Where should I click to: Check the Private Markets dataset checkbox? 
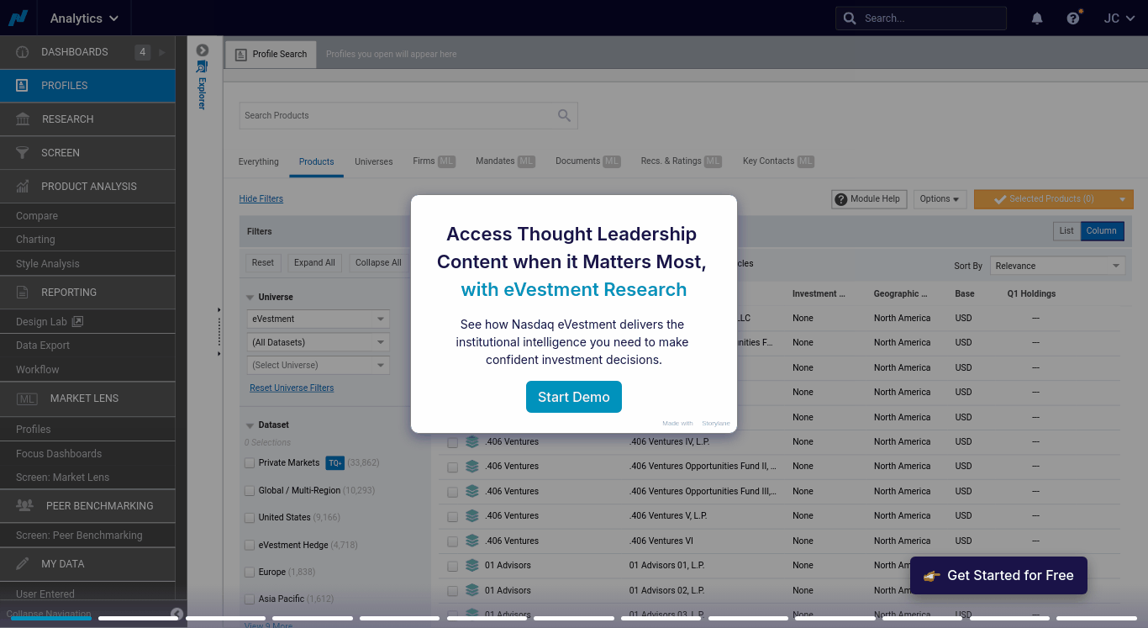(250, 463)
